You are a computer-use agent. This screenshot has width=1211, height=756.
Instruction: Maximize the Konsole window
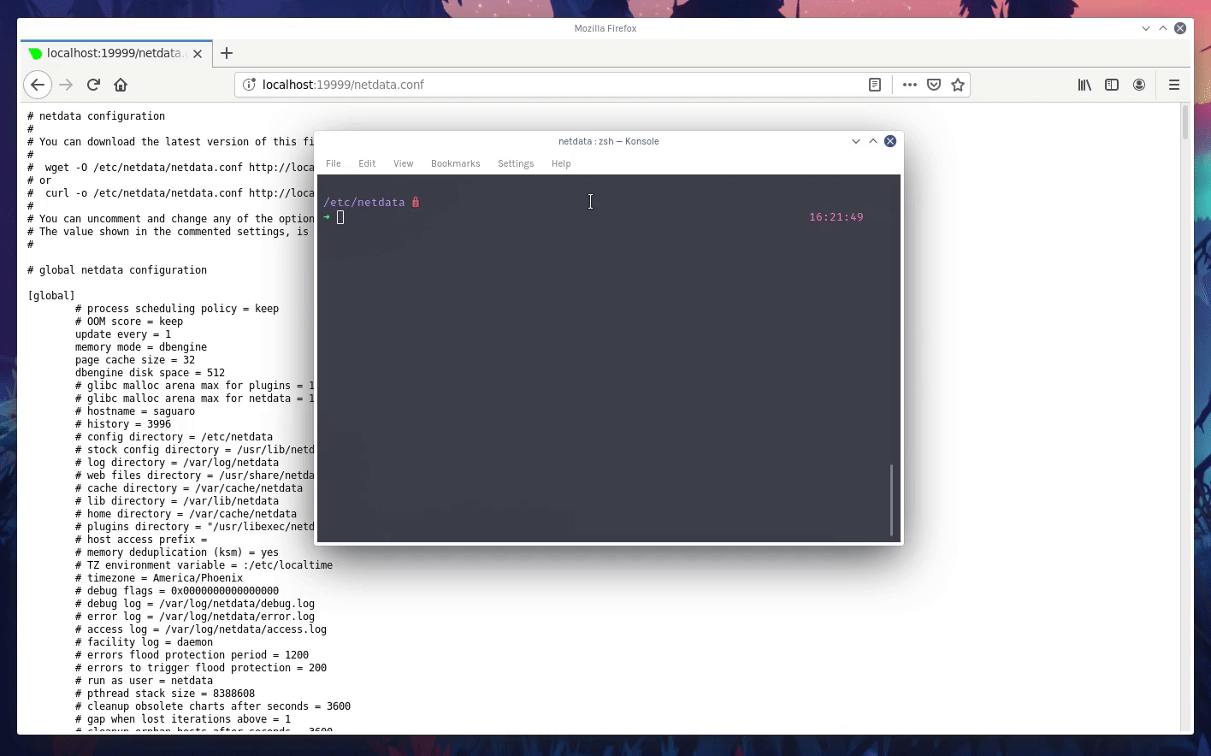(873, 141)
